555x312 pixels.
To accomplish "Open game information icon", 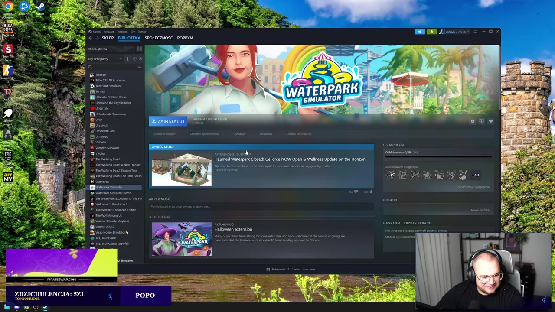I will (x=481, y=121).
